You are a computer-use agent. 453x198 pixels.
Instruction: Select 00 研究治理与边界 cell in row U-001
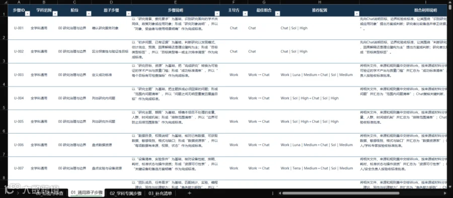point(74,28)
